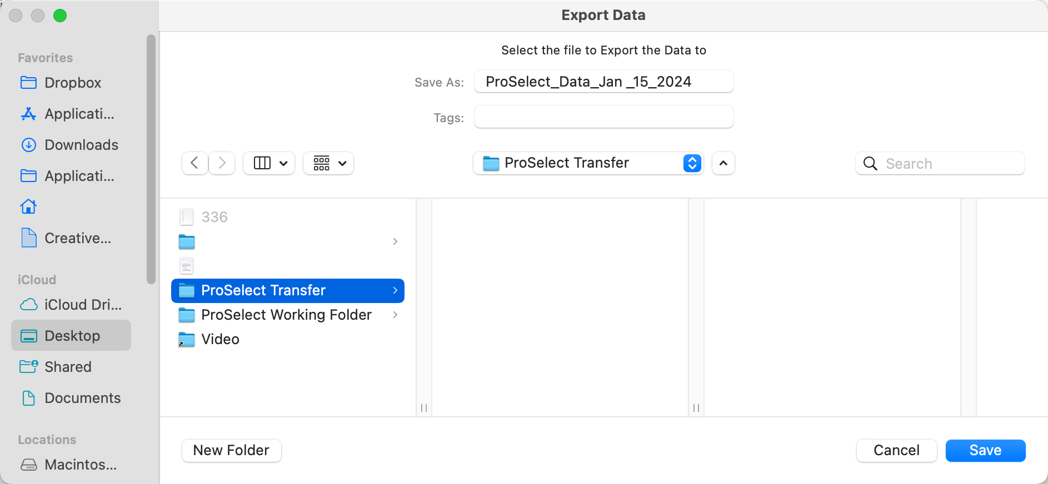Image resolution: width=1048 pixels, height=484 pixels.
Task: Open the column view options dropdown
Action: [x=270, y=163]
